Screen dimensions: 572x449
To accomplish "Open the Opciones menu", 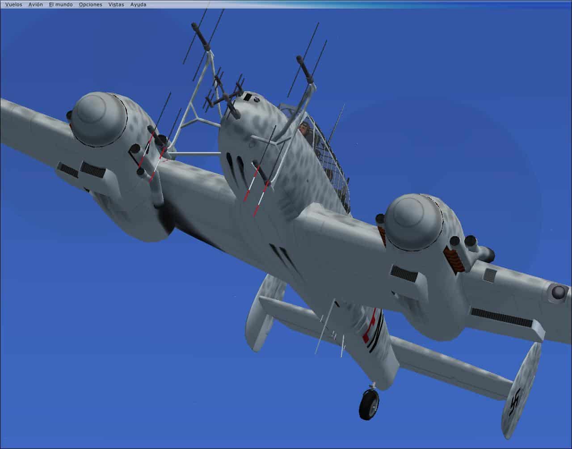I will pyautogui.click(x=90, y=4).
